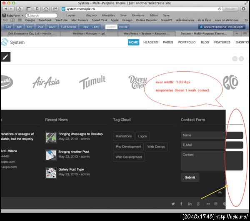Switch to Dot Enterprise Co., Ltd tab
Image resolution: width=250 pixels, height=221 pixels.
click(31, 33)
